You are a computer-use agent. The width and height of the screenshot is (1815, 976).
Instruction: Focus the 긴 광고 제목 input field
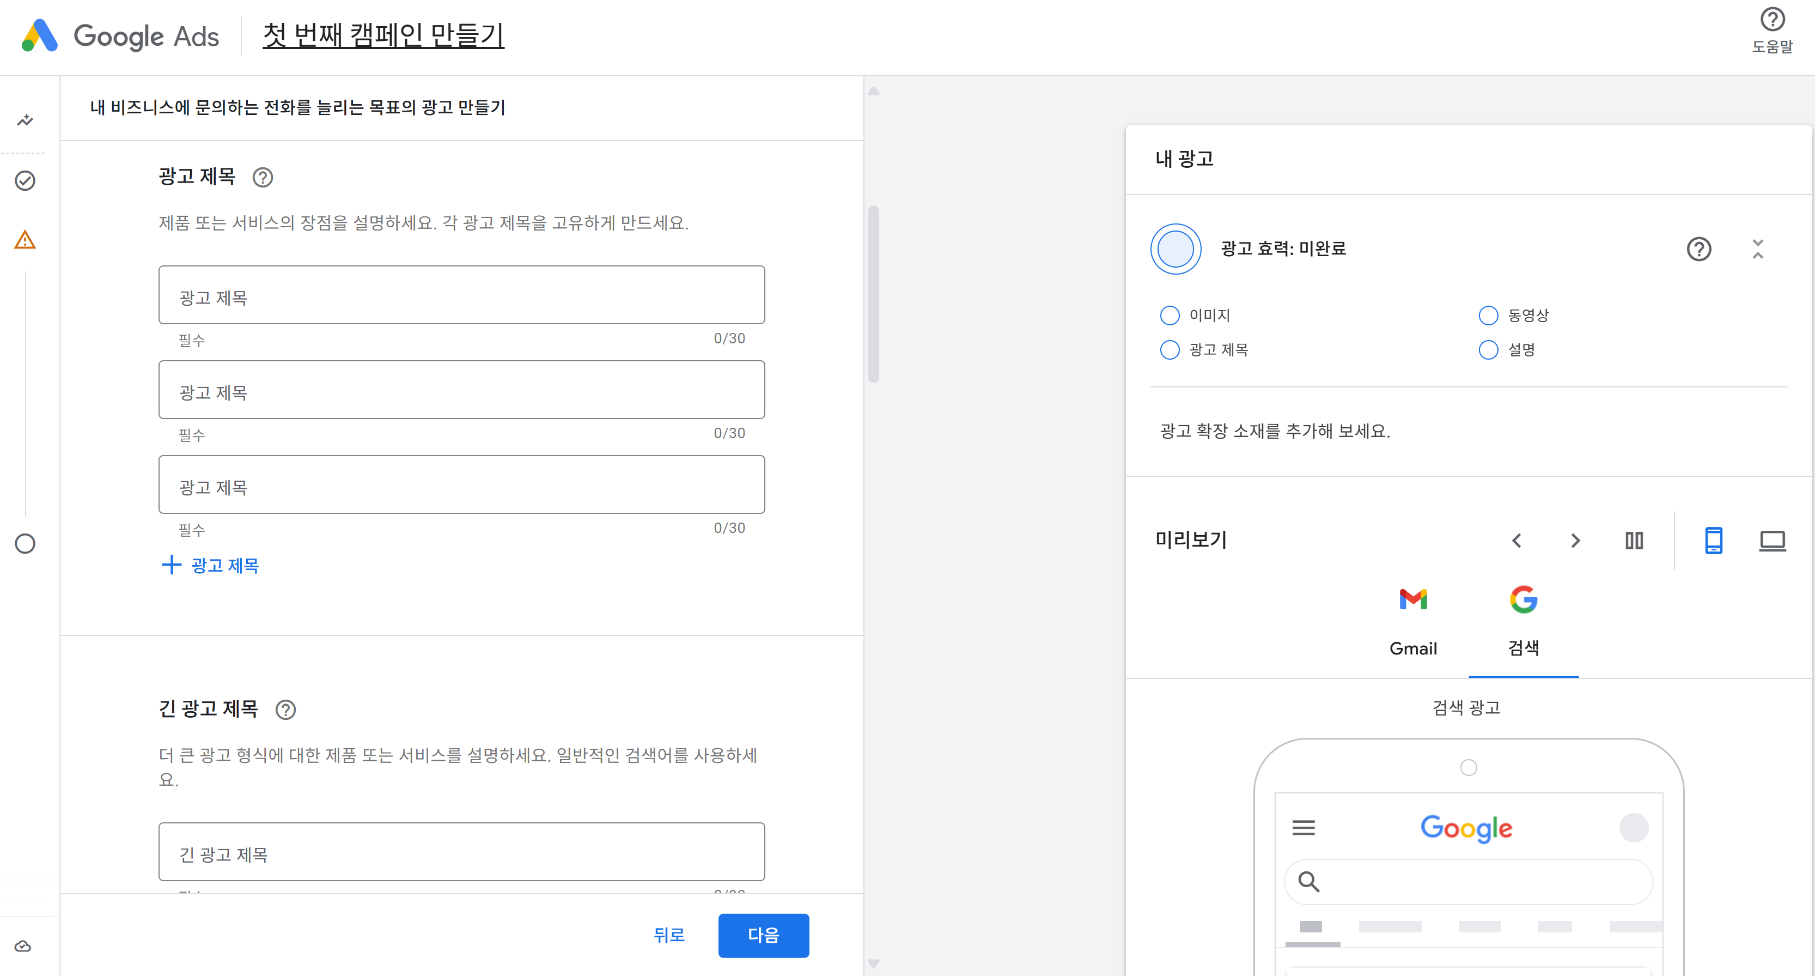(461, 851)
